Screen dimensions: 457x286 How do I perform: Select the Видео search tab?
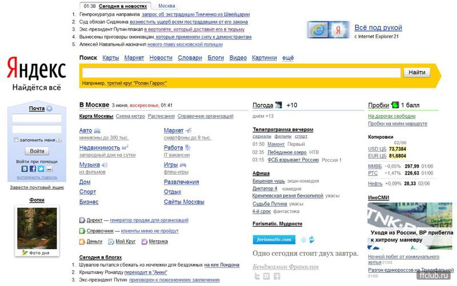coord(238,58)
